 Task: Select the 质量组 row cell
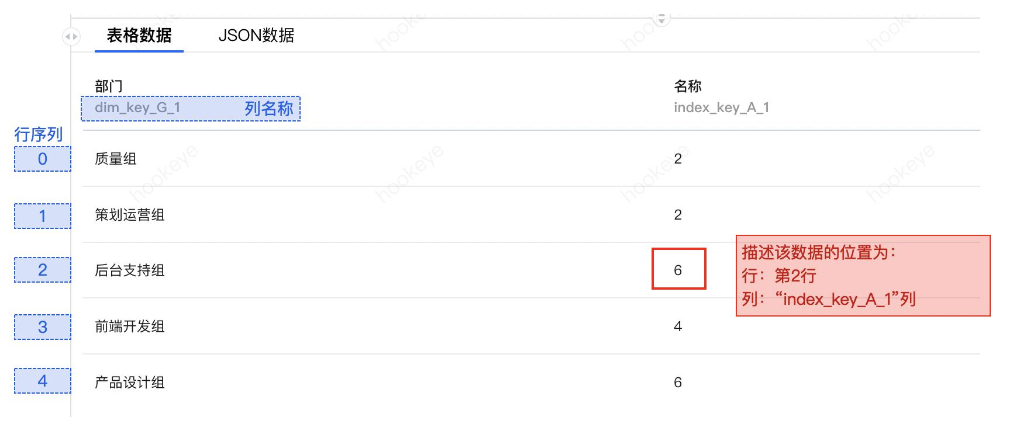coord(116,159)
